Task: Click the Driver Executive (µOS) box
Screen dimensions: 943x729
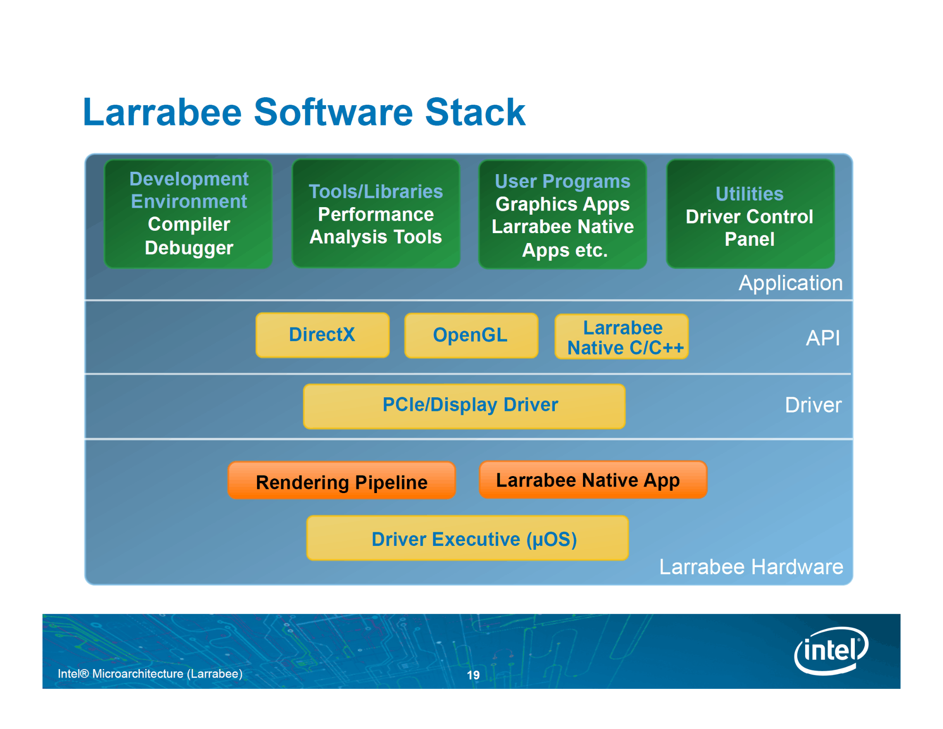Action: coord(467,538)
